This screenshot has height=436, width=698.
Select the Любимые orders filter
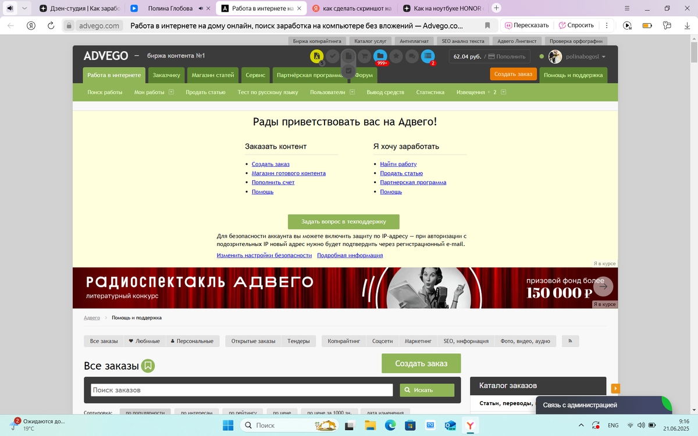144,341
